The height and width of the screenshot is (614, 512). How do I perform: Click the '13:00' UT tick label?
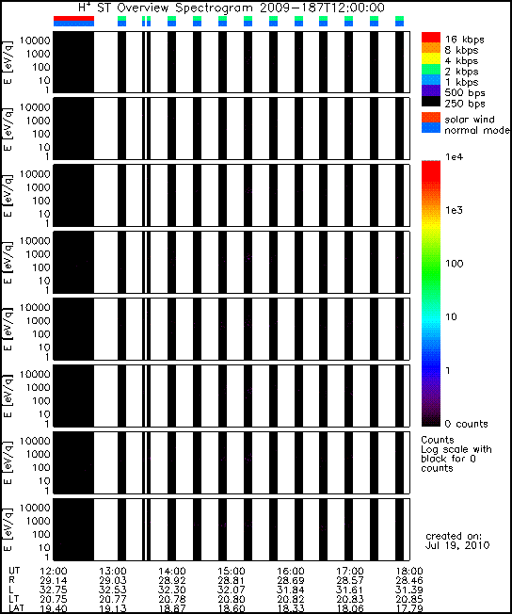point(112,572)
